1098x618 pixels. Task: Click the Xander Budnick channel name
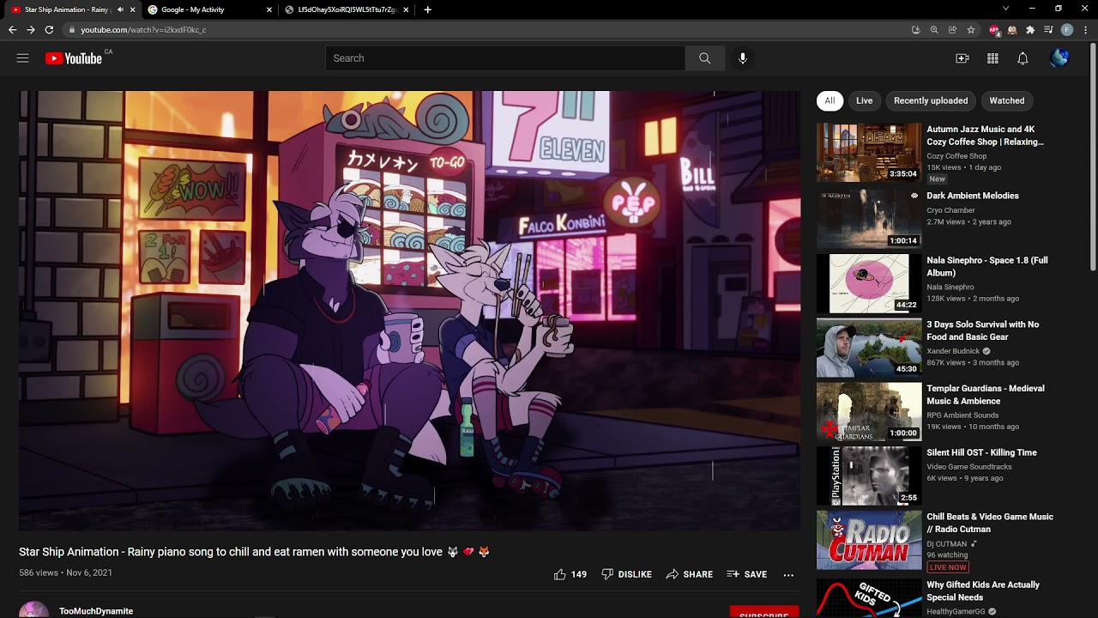(x=953, y=351)
